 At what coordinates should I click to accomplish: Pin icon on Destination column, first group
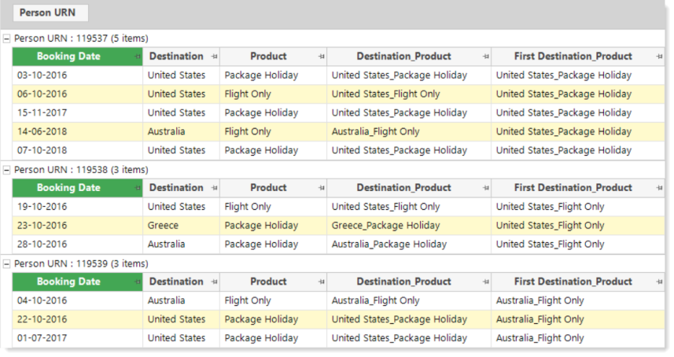[214, 57]
